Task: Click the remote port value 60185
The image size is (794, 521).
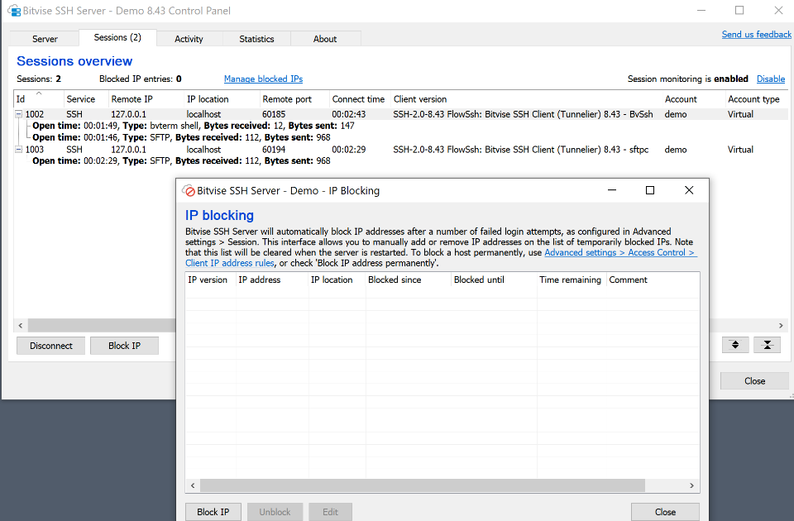Action: tap(274, 114)
